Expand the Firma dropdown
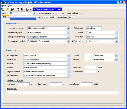The height and width of the screenshot is (109, 127). point(116,33)
